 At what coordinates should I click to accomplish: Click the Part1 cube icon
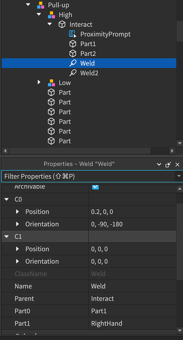(73, 44)
